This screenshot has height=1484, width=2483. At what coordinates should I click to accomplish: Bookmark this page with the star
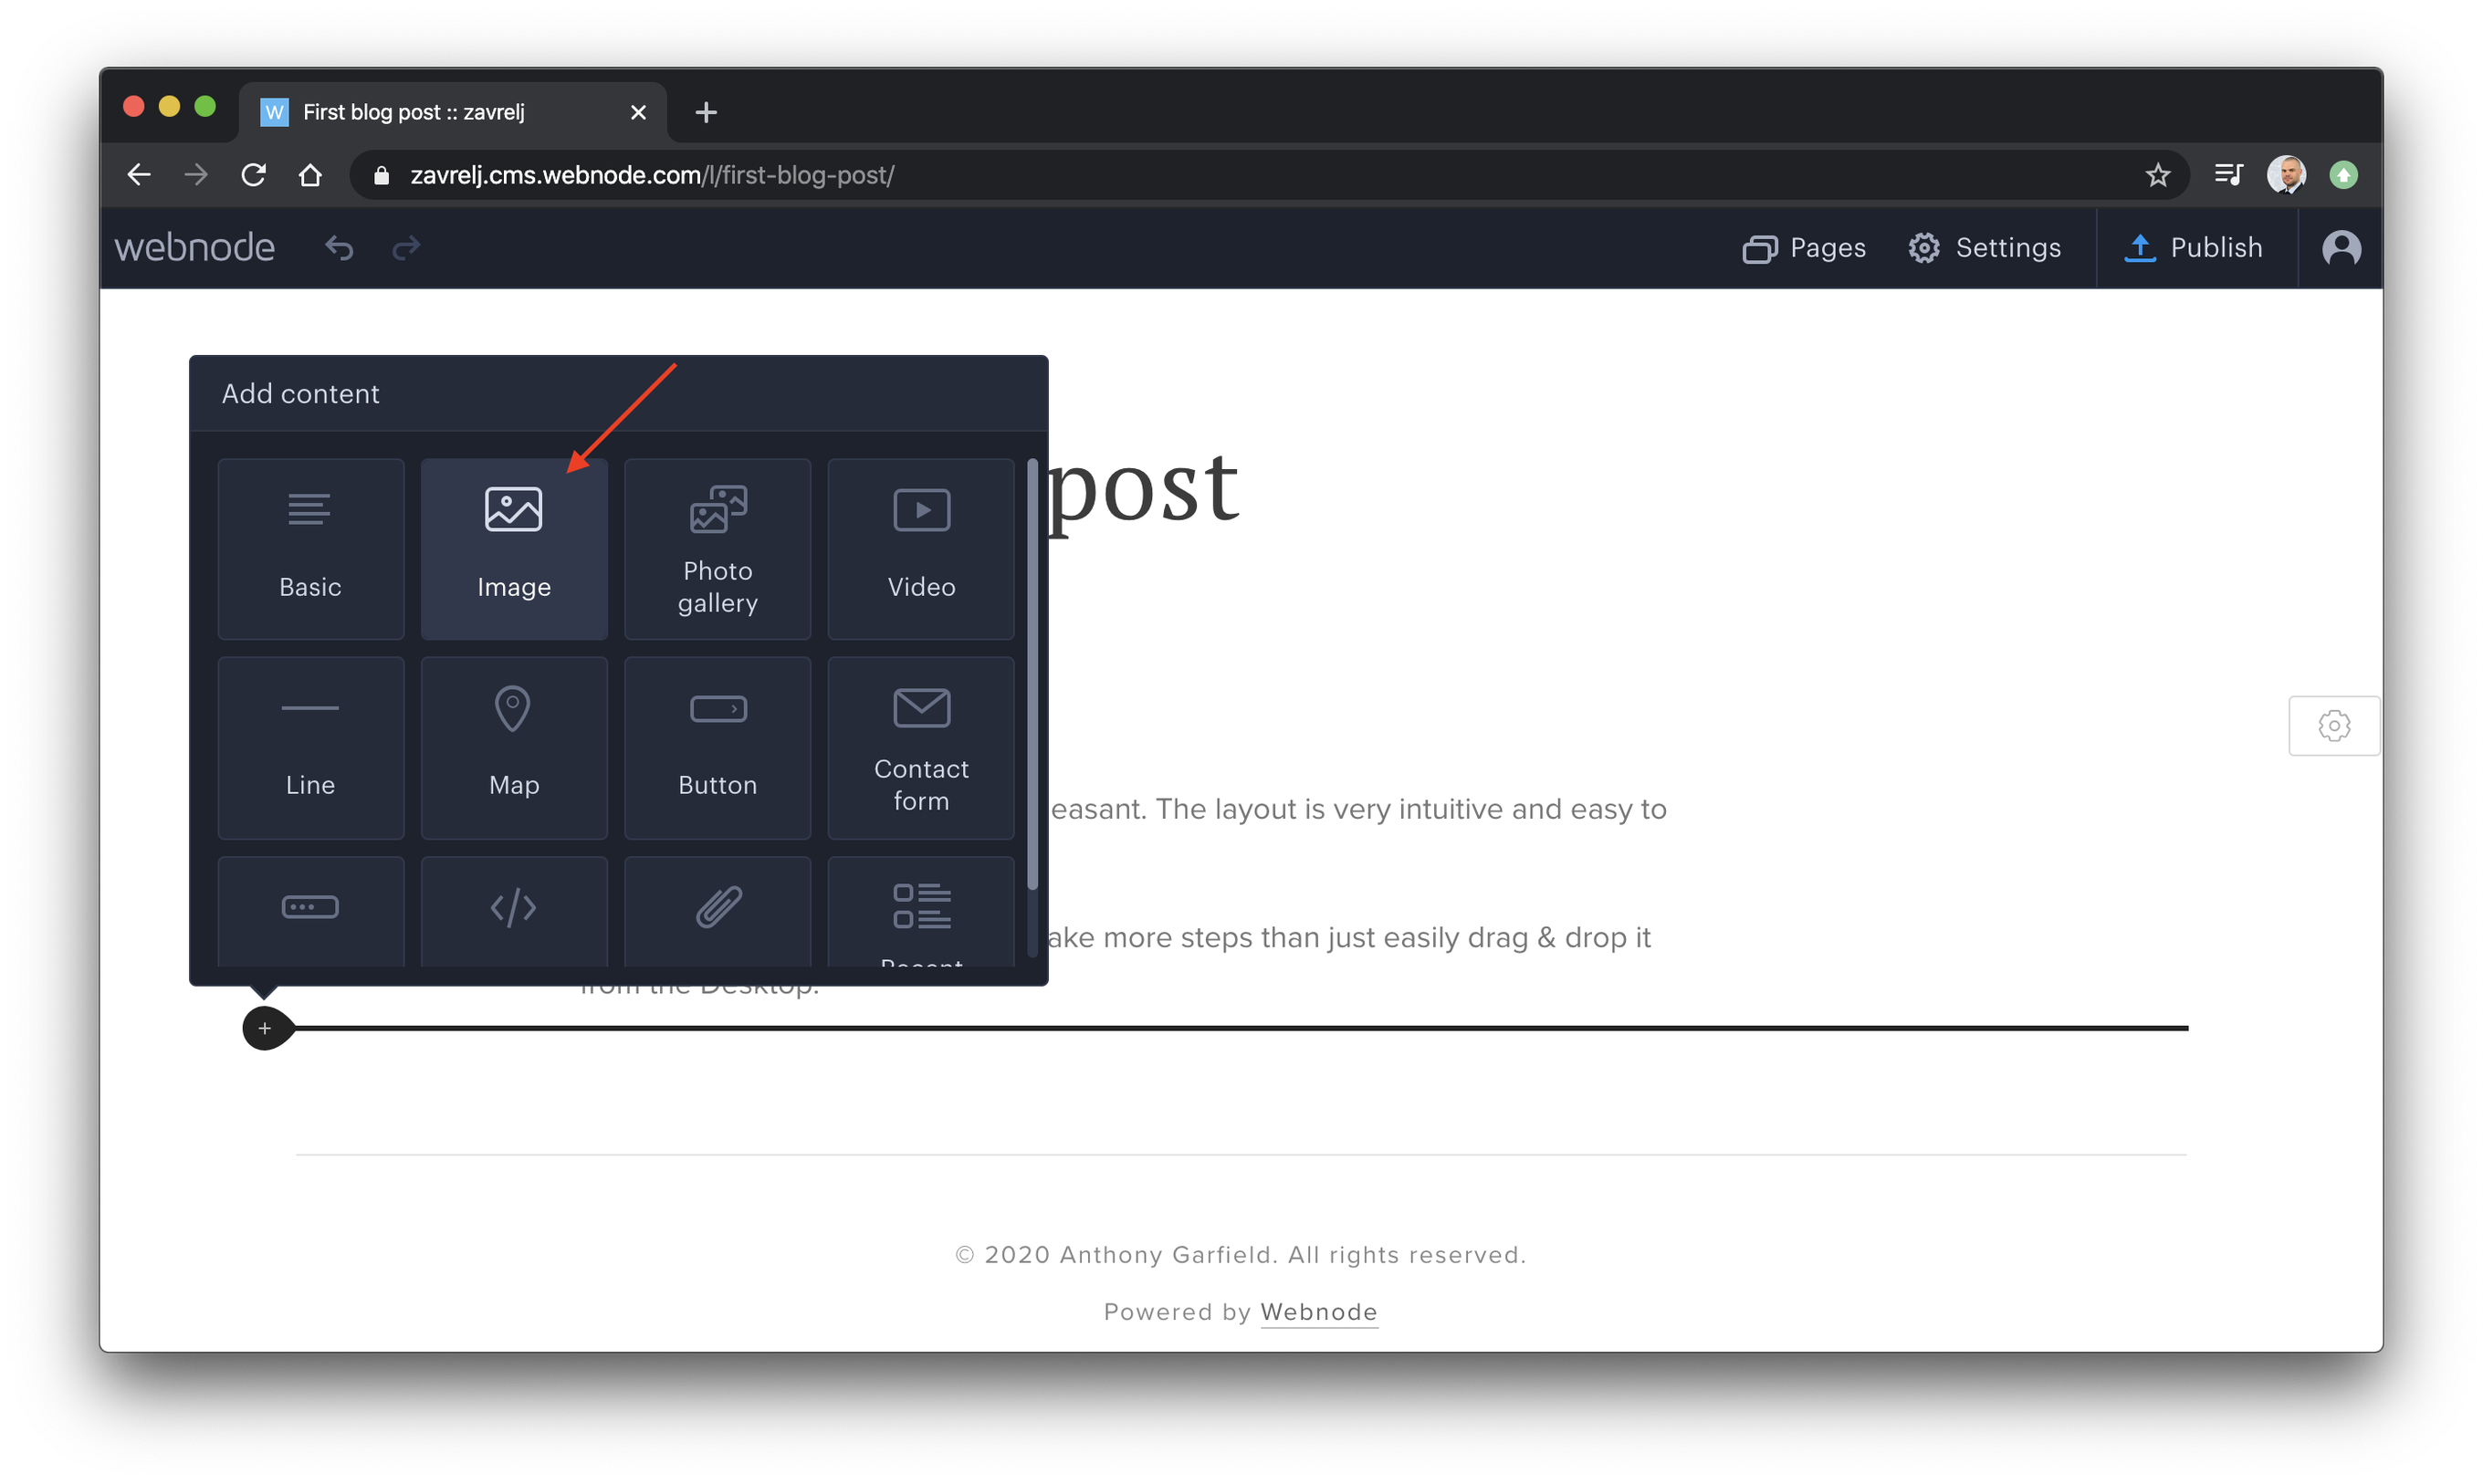(2157, 175)
